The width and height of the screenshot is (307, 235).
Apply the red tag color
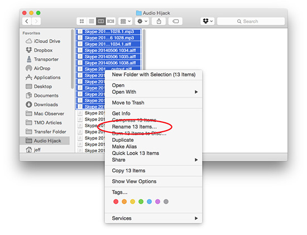(116, 202)
